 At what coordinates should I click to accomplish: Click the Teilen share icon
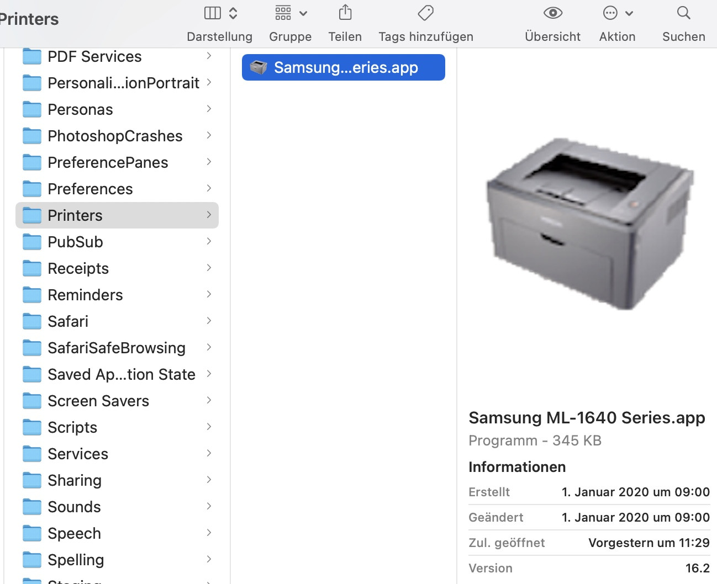(x=345, y=12)
